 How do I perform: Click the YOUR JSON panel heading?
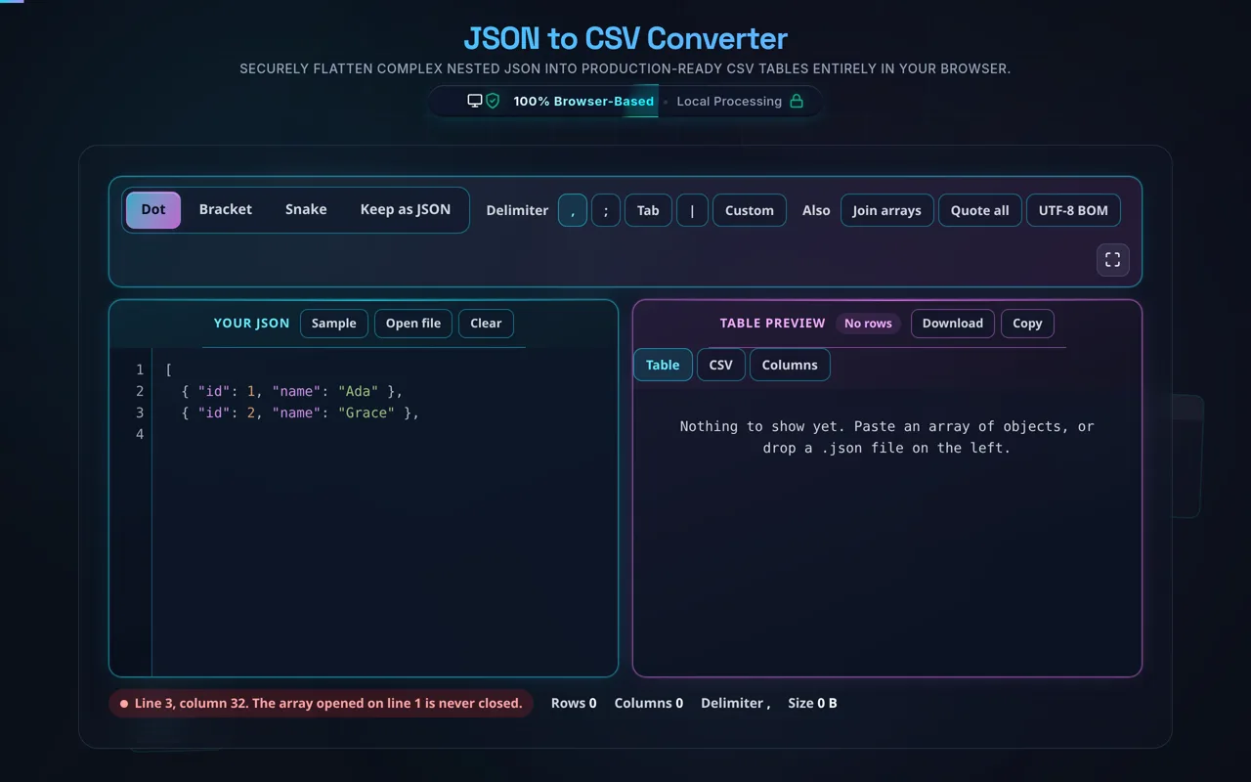click(x=252, y=324)
